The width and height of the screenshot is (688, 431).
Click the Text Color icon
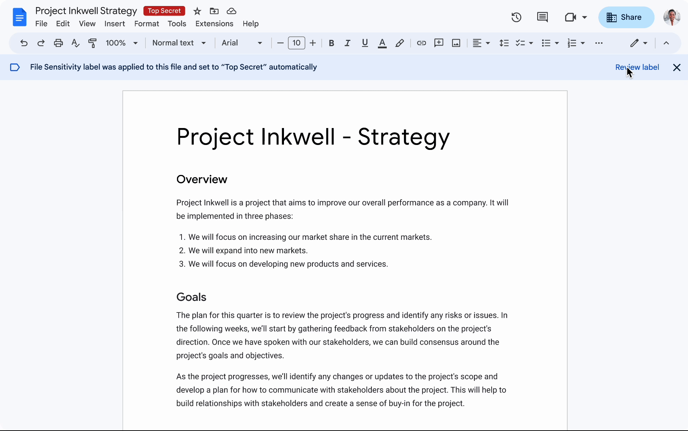pos(382,43)
